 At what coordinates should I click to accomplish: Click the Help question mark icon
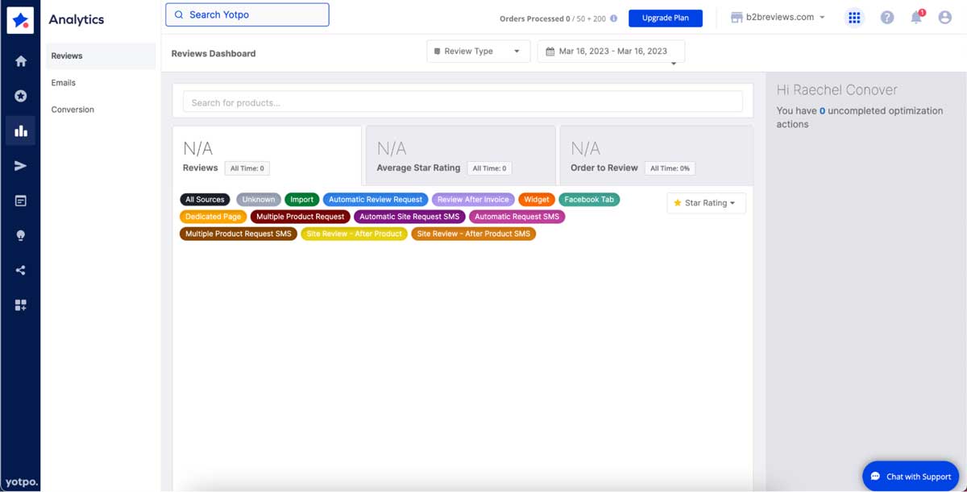(x=887, y=17)
